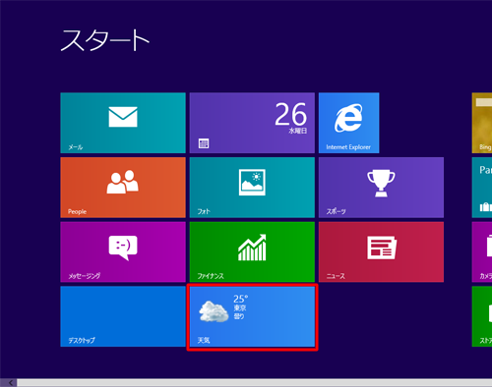Open the Calendar tile showing 26

[x=252, y=123]
